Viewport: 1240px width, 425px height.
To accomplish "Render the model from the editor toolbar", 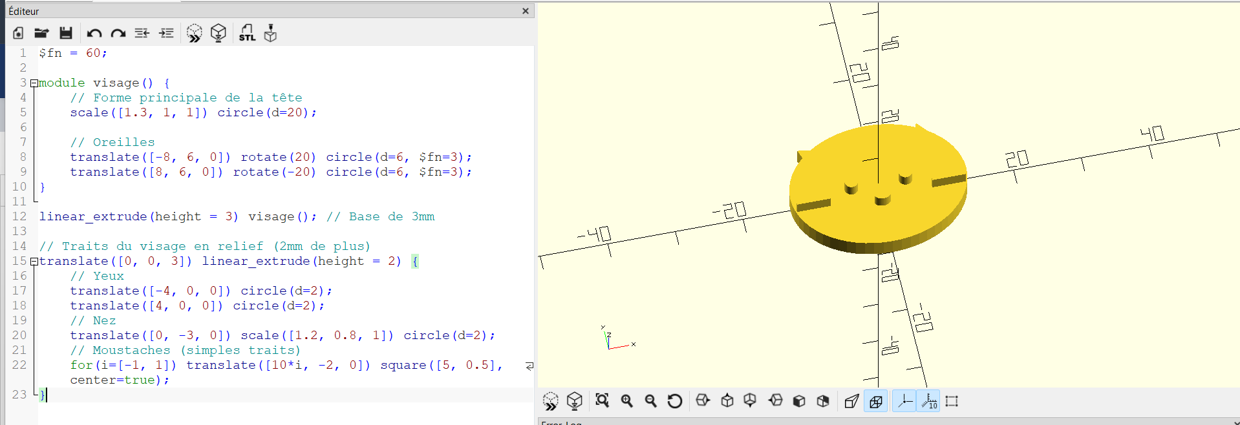I will tap(219, 33).
